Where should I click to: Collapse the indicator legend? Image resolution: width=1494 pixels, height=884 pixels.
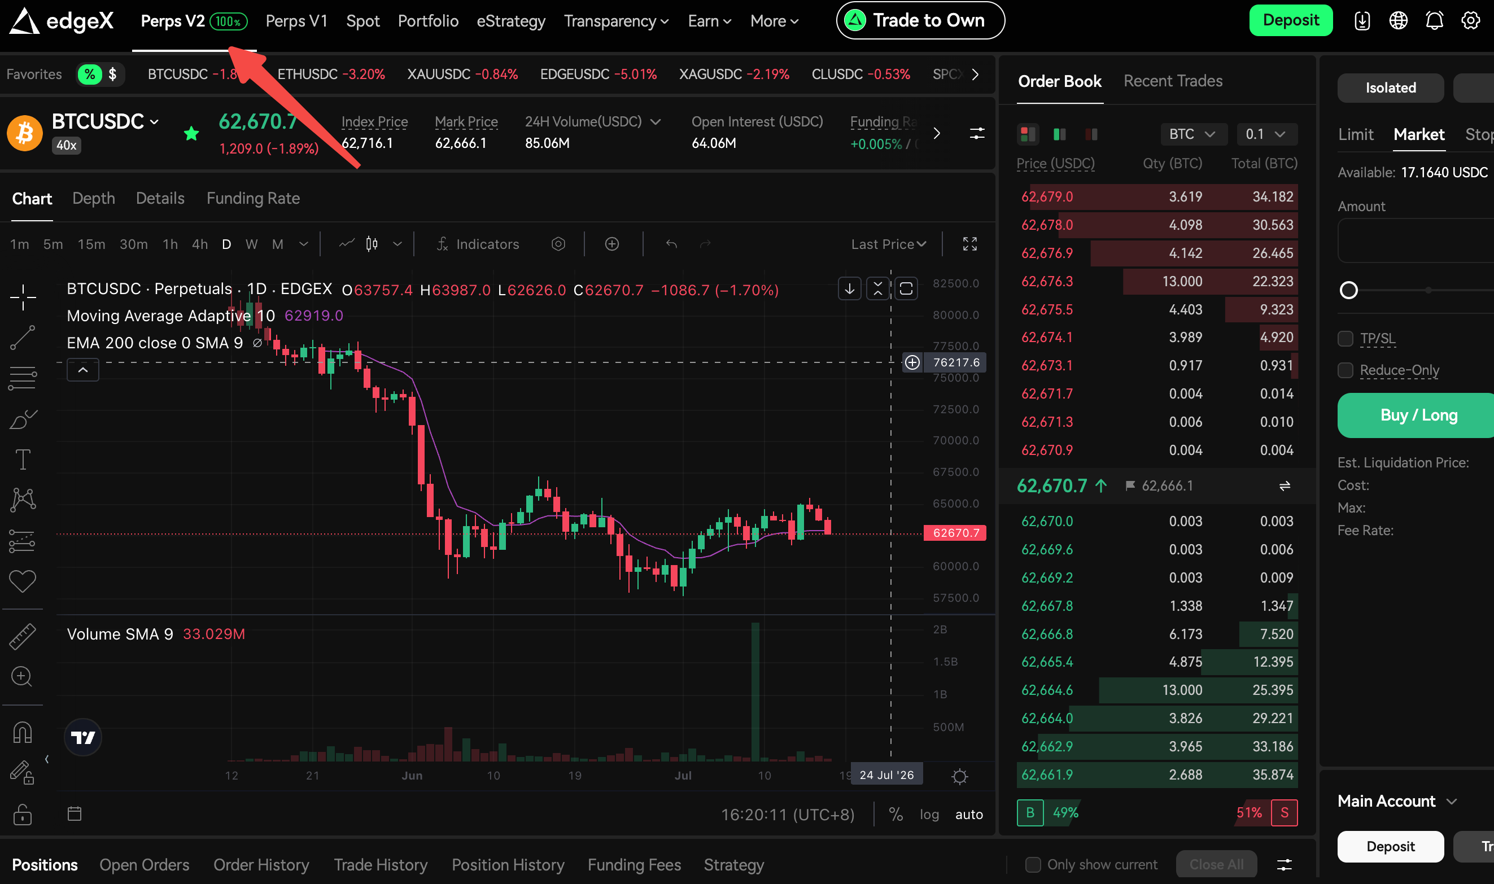pos(83,370)
